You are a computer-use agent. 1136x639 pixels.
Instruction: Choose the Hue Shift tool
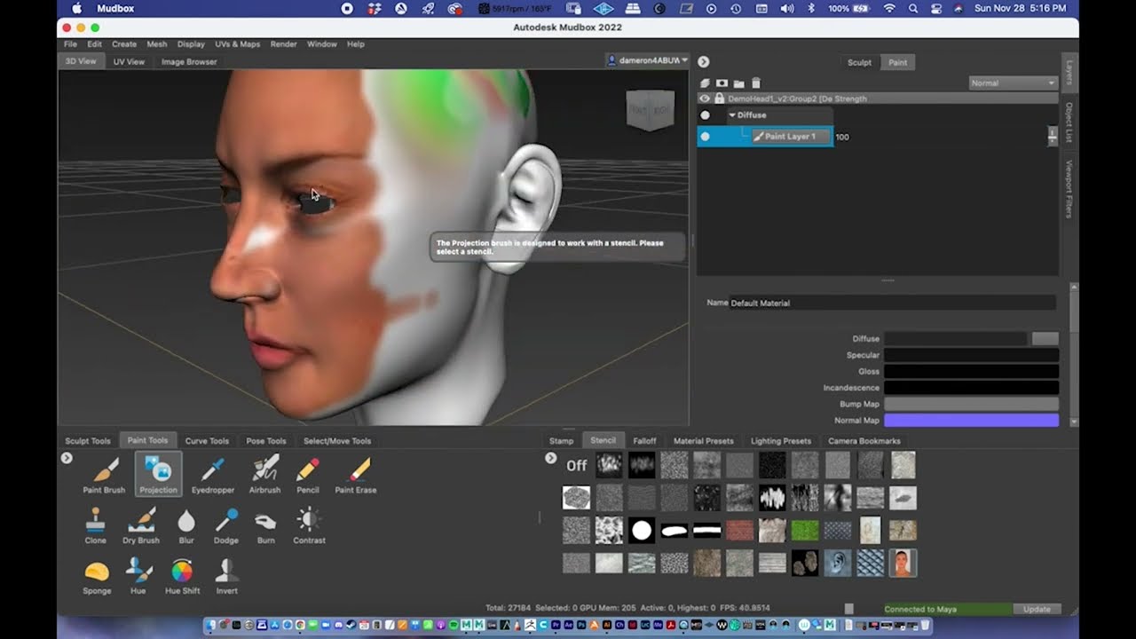tap(182, 576)
